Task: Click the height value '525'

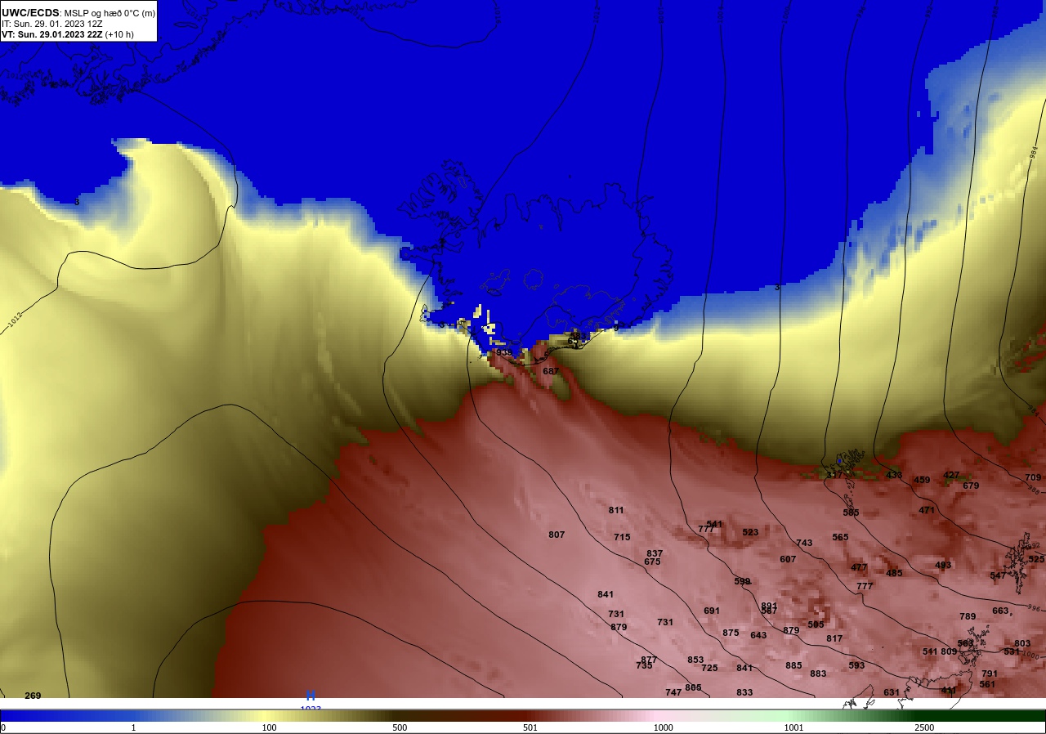Action: 1036,559
